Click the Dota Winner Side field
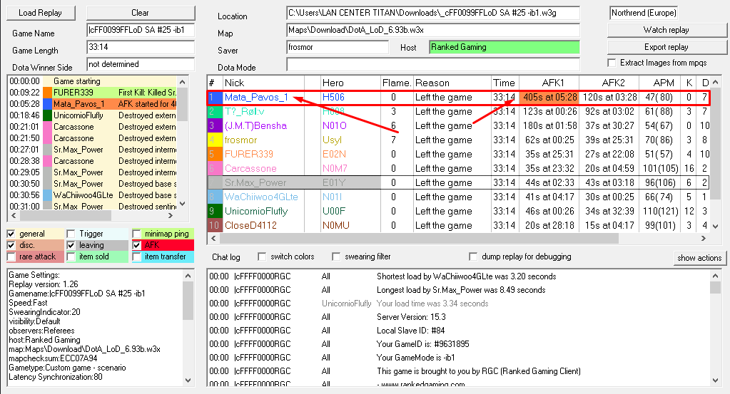The width and height of the screenshot is (730, 394). pos(141,64)
